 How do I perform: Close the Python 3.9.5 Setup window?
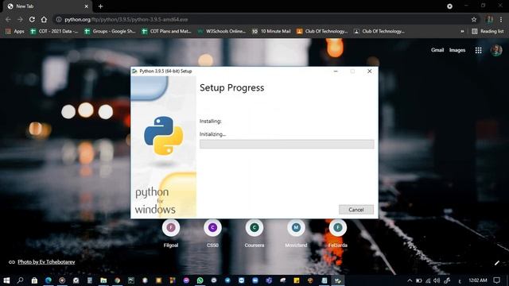tap(369, 71)
